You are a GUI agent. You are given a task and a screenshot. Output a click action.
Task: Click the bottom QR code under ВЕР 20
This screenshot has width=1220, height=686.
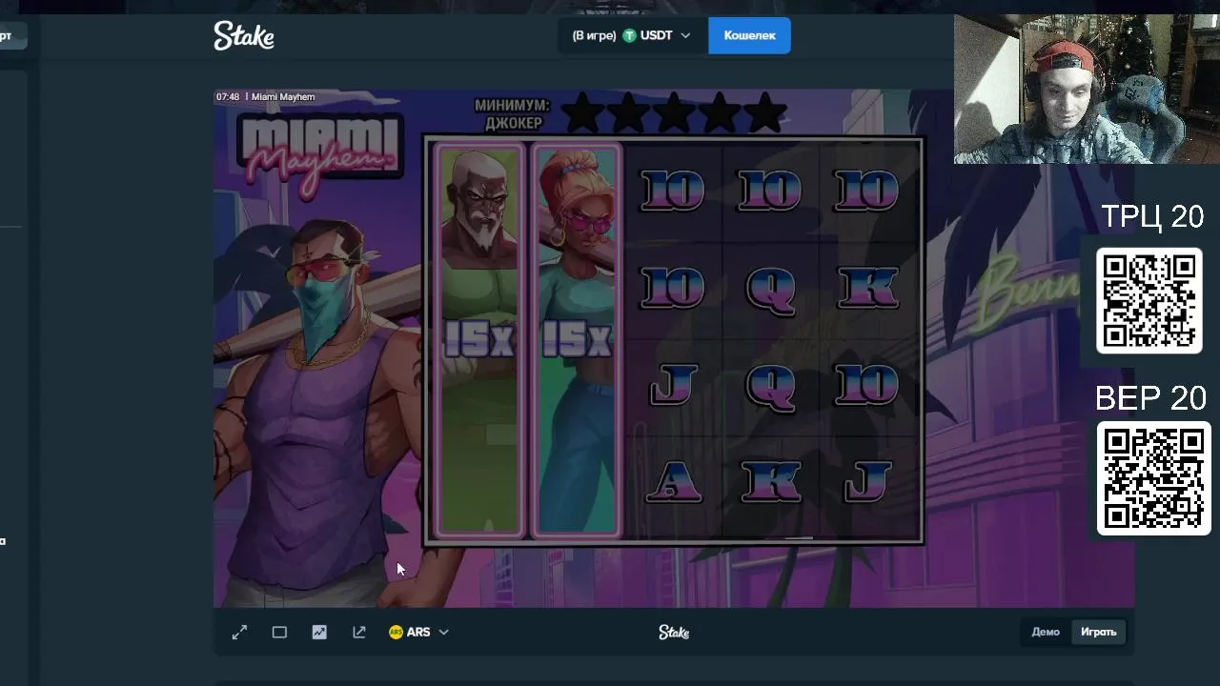1153,478
